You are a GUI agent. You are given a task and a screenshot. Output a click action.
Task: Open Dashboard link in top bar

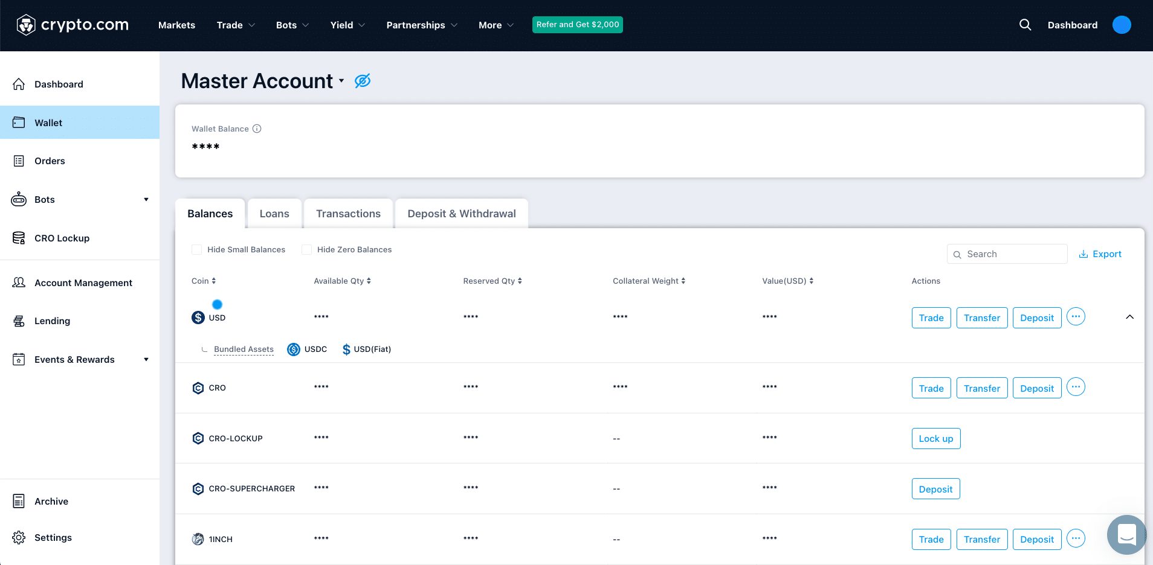pos(1073,25)
